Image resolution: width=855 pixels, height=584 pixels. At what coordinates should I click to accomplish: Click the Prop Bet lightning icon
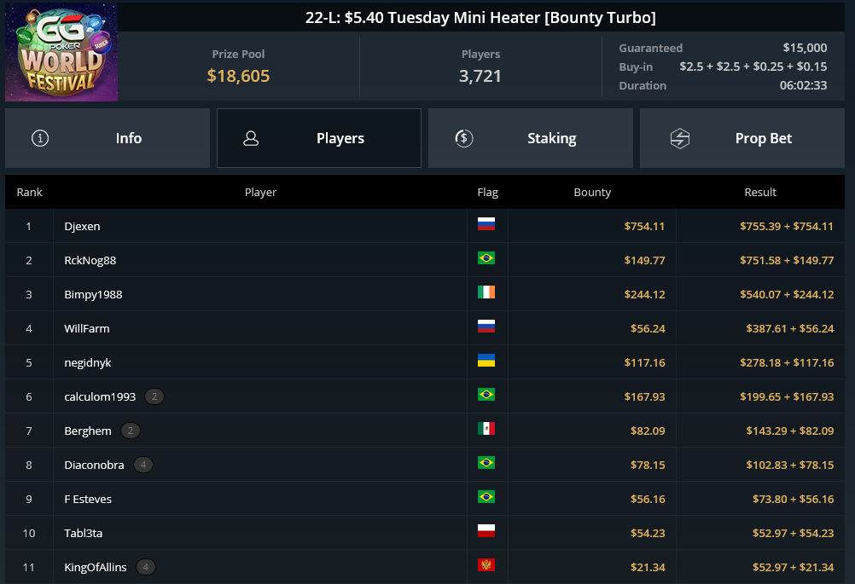[x=680, y=138]
